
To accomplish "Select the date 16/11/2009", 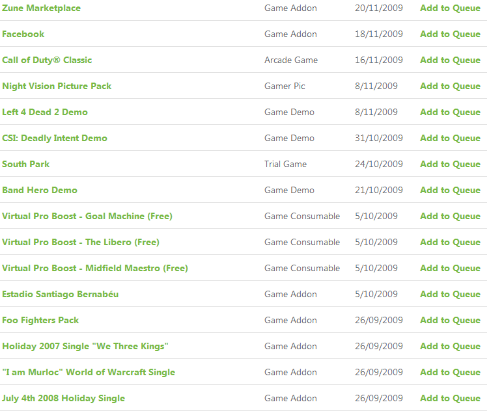I will pos(378,60).
